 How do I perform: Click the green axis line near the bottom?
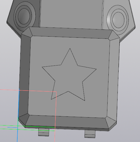(x=27, y=130)
